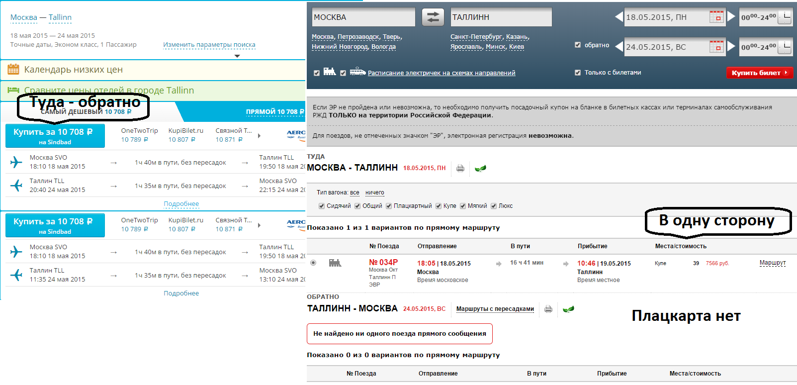Expand Подробнее under the second flight offer
The image size is (797, 385).
(x=181, y=293)
